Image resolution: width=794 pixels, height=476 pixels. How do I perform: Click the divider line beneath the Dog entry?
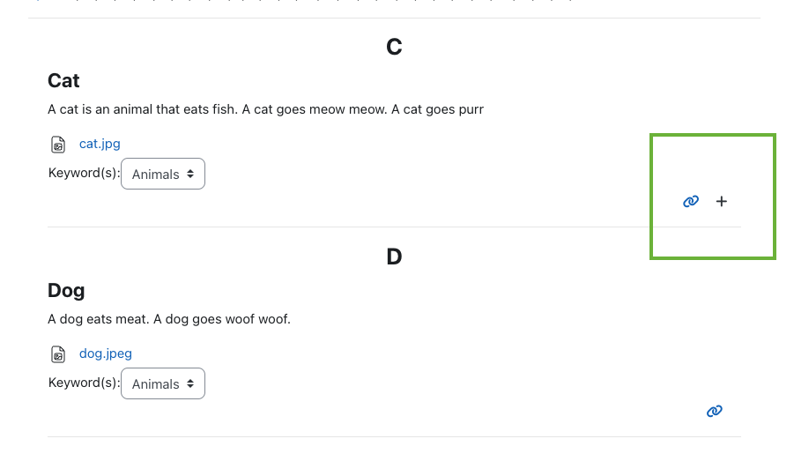[x=394, y=436]
